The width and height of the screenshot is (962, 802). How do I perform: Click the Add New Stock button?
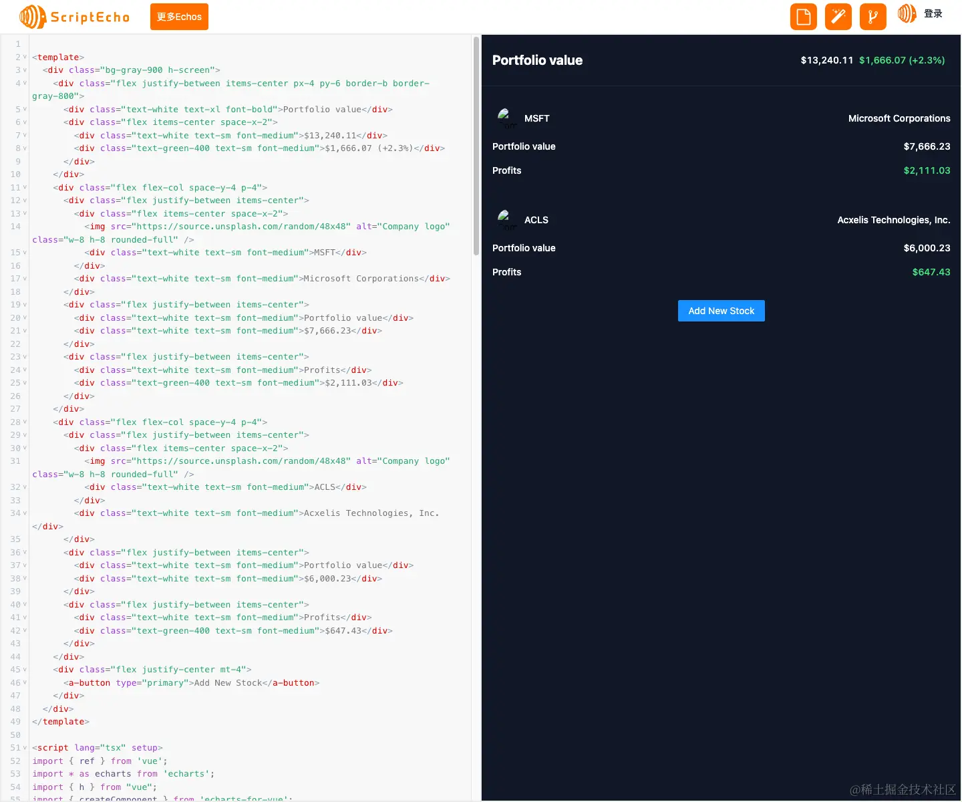click(x=721, y=311)
